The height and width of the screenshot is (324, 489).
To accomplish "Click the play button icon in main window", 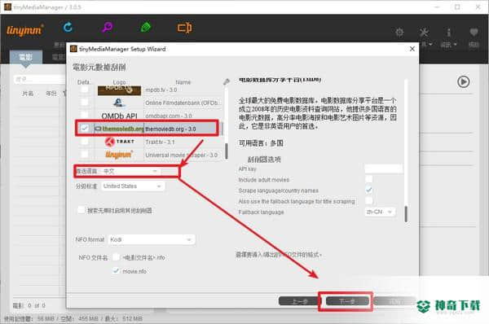I will tap(464, 81).
